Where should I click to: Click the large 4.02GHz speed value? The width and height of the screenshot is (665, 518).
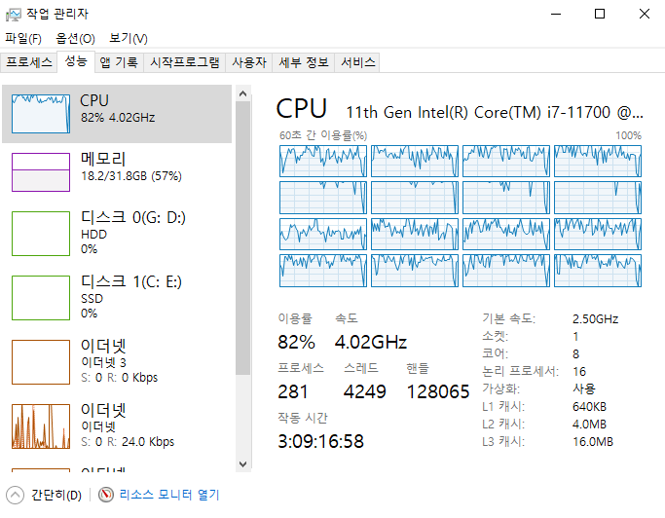pos(371,342)
